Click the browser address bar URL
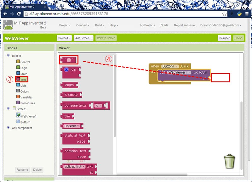The width and height of the screenshot is (252, 182). click(69, 14)
